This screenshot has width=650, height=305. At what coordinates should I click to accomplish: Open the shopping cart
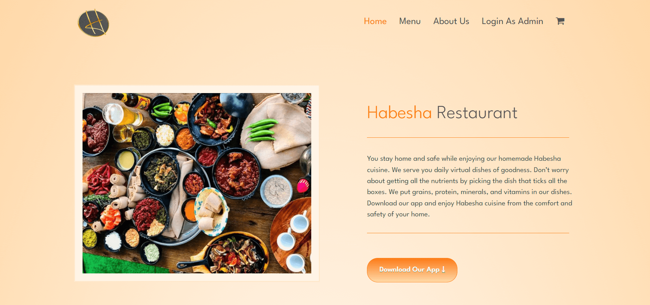pos(560,21)
